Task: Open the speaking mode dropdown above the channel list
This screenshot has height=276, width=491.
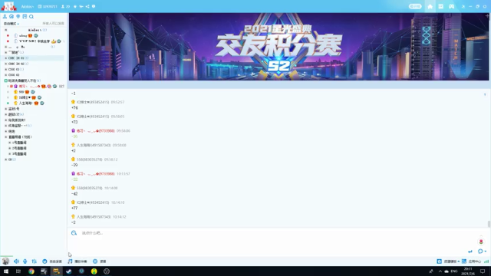Action: coord(12,24)
